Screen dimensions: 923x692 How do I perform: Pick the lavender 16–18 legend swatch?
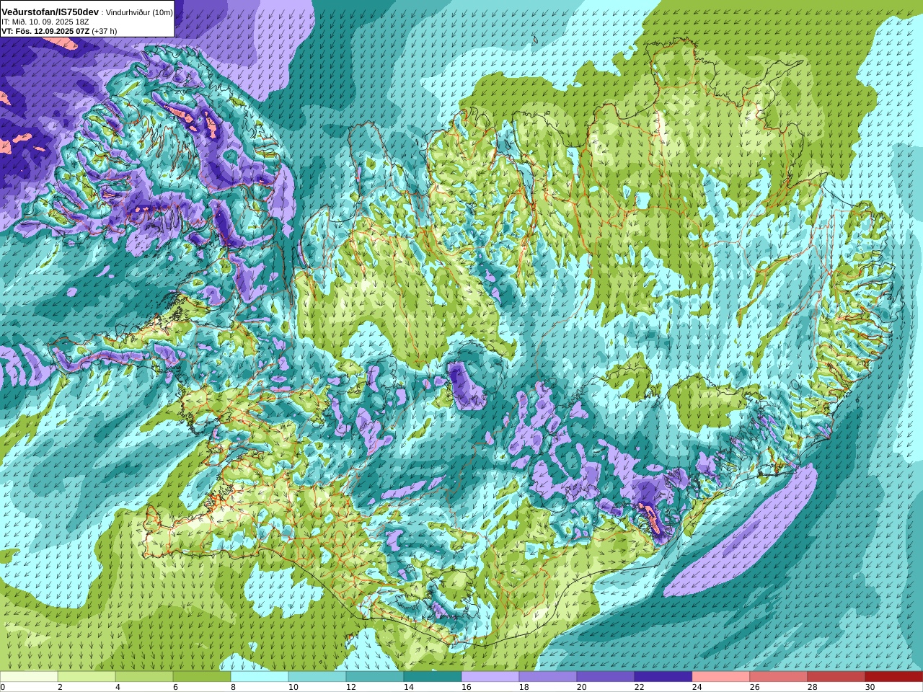490,677
